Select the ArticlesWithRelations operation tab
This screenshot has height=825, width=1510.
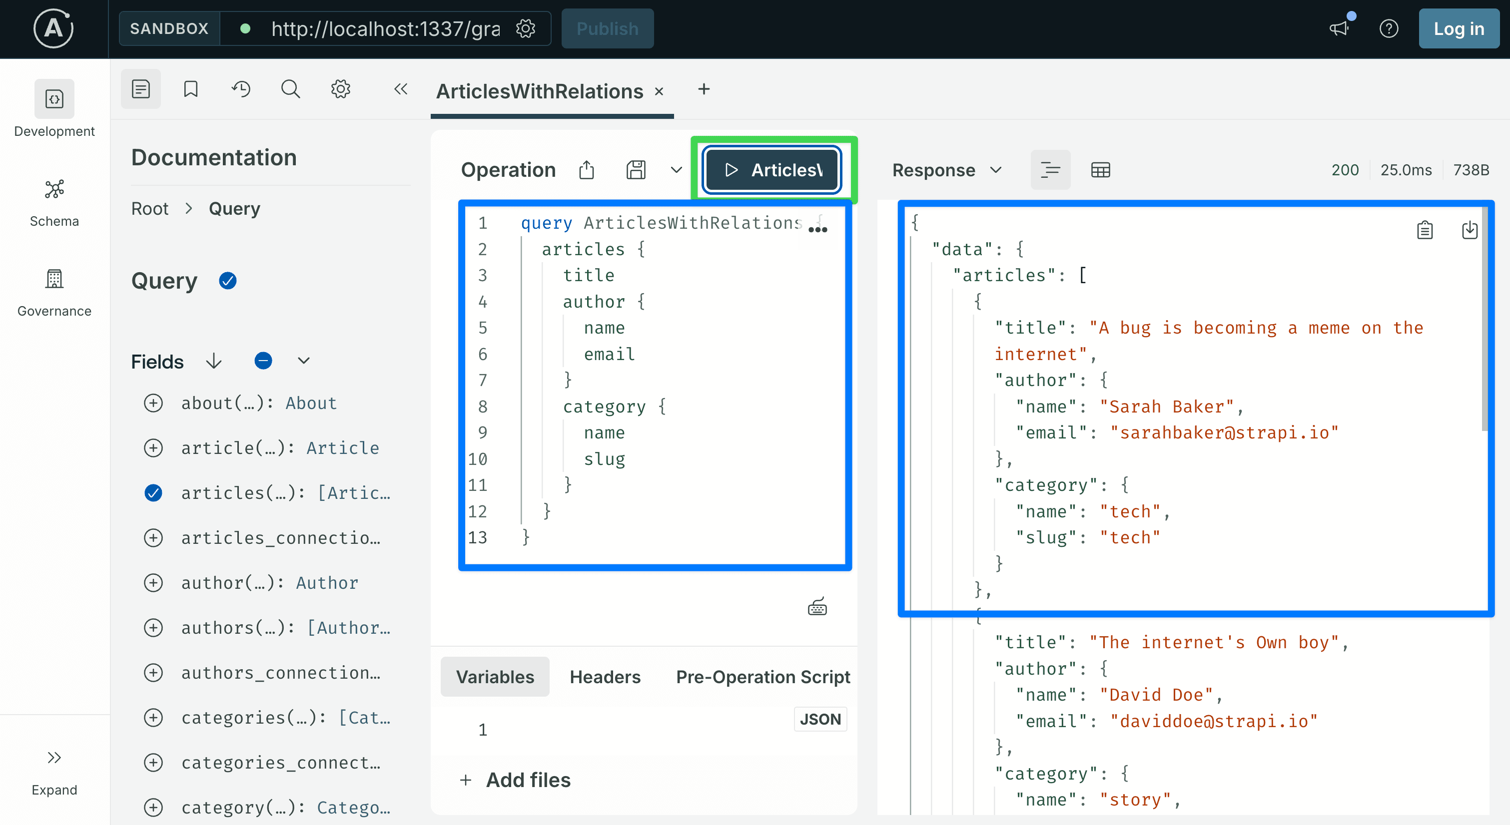[539, 91]
